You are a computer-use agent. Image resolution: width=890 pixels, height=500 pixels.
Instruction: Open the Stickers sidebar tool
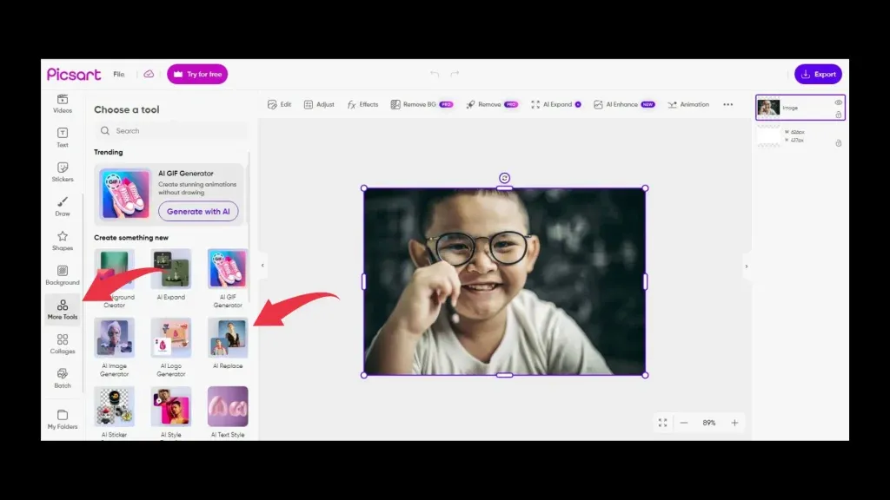63,172
